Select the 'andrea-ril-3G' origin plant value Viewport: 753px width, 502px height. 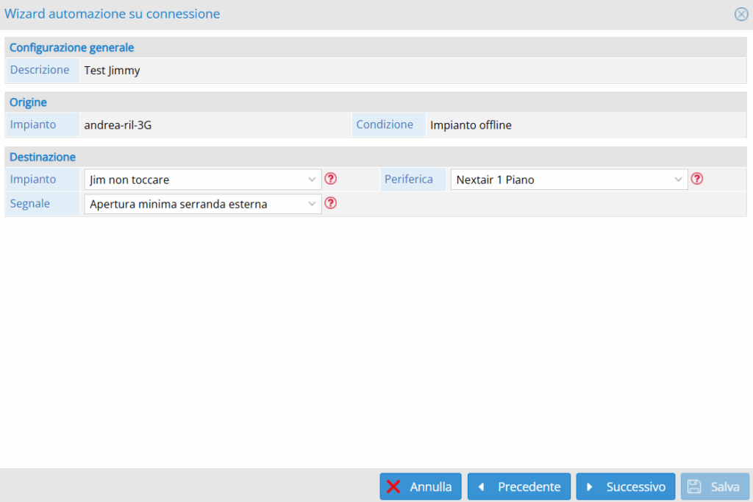point(118,125)
